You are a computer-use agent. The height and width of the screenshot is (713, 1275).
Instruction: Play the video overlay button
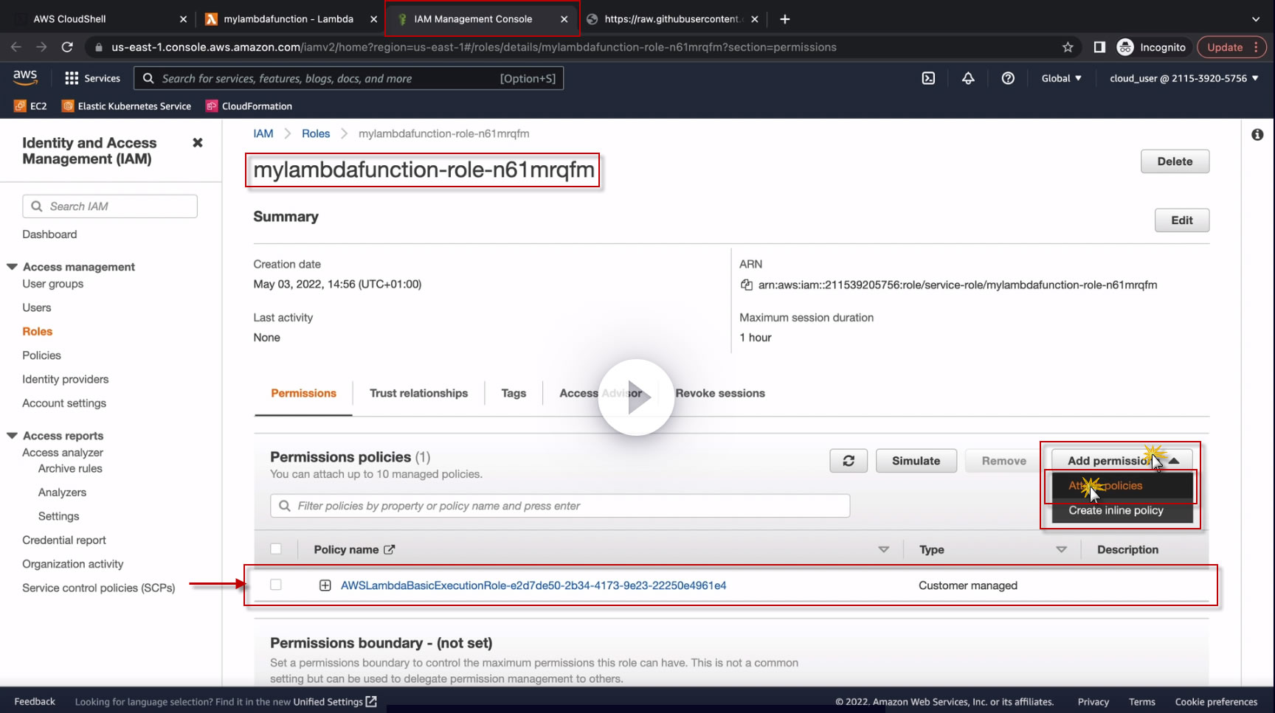coord(636,397)
